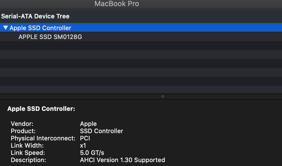Click the Link Width label
The width and height of the screenshot is (282, 166).
point(27,146)
